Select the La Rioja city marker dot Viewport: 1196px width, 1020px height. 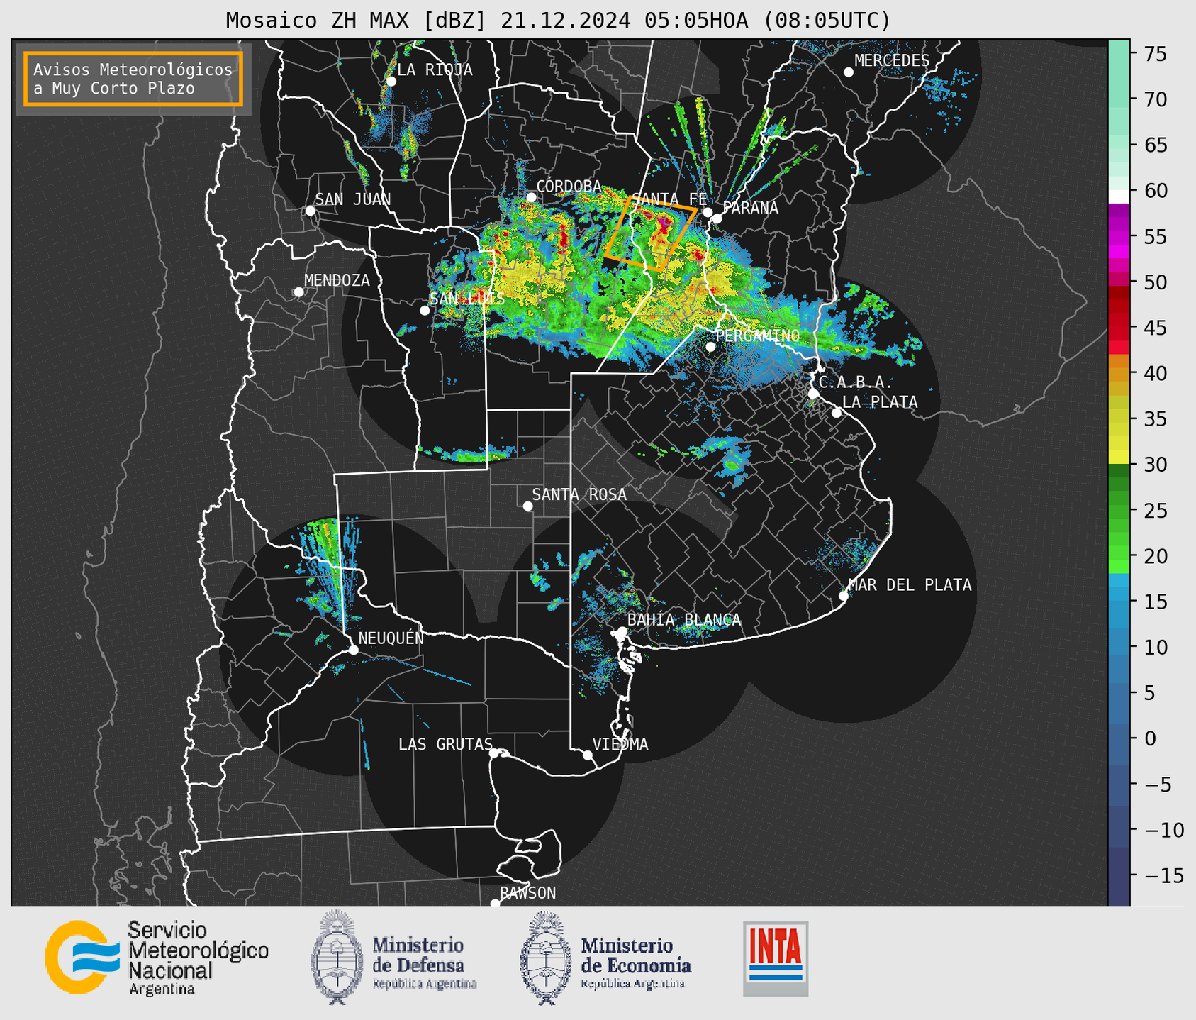(391, 82)
